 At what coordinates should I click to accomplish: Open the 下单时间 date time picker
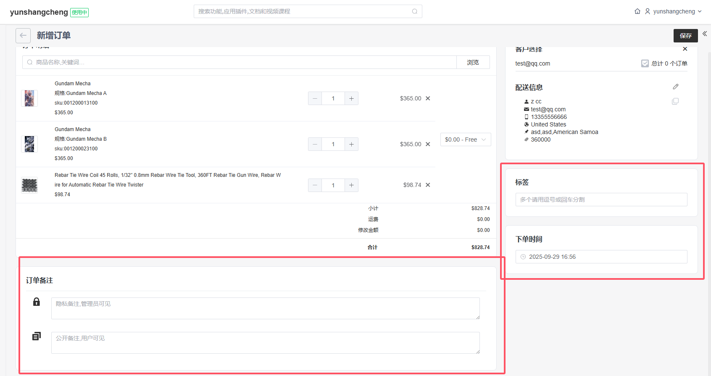pos(601,257)
